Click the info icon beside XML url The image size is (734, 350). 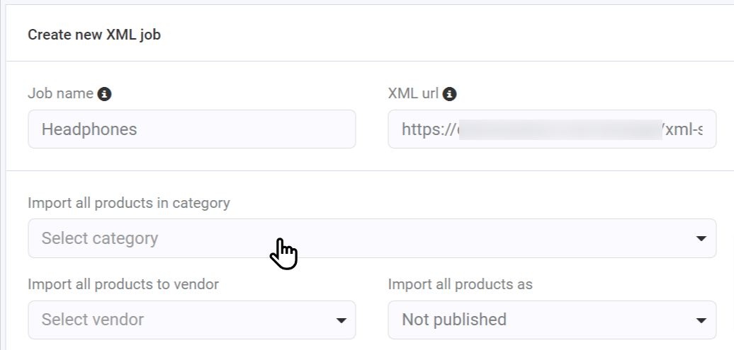tap(449, 94)
